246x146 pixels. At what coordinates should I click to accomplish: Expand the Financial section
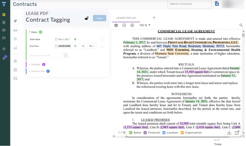click(36, 64)
